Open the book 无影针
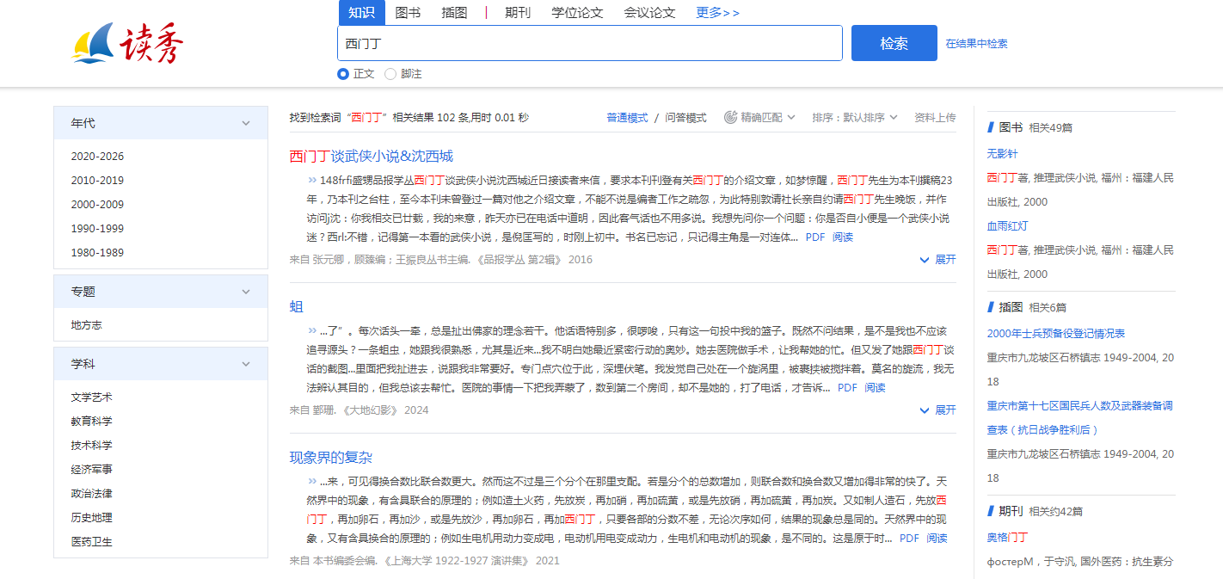Viewport: 1223px width, 579px height. coord(1002,154)
